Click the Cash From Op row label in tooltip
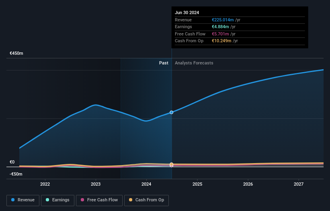Screen dimensions: 330x211 click(189, 41)
